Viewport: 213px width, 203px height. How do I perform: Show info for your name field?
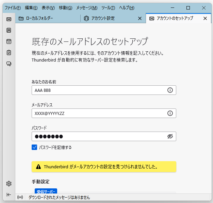point(170,90)
